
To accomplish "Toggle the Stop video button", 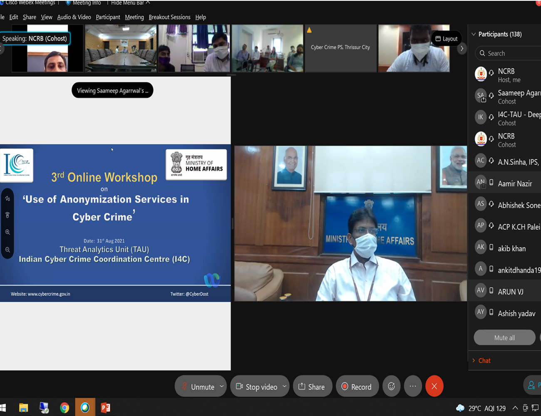I will (256, 386).
